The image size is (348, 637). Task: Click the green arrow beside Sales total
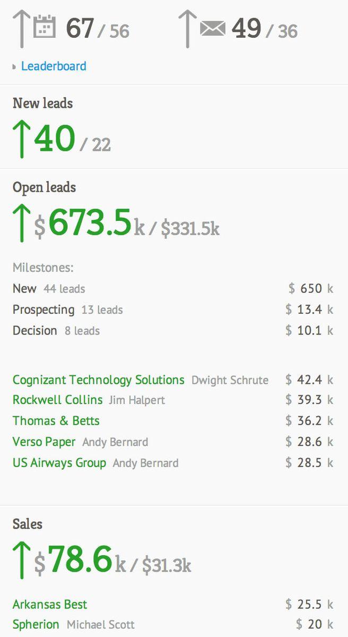(21, 559)
